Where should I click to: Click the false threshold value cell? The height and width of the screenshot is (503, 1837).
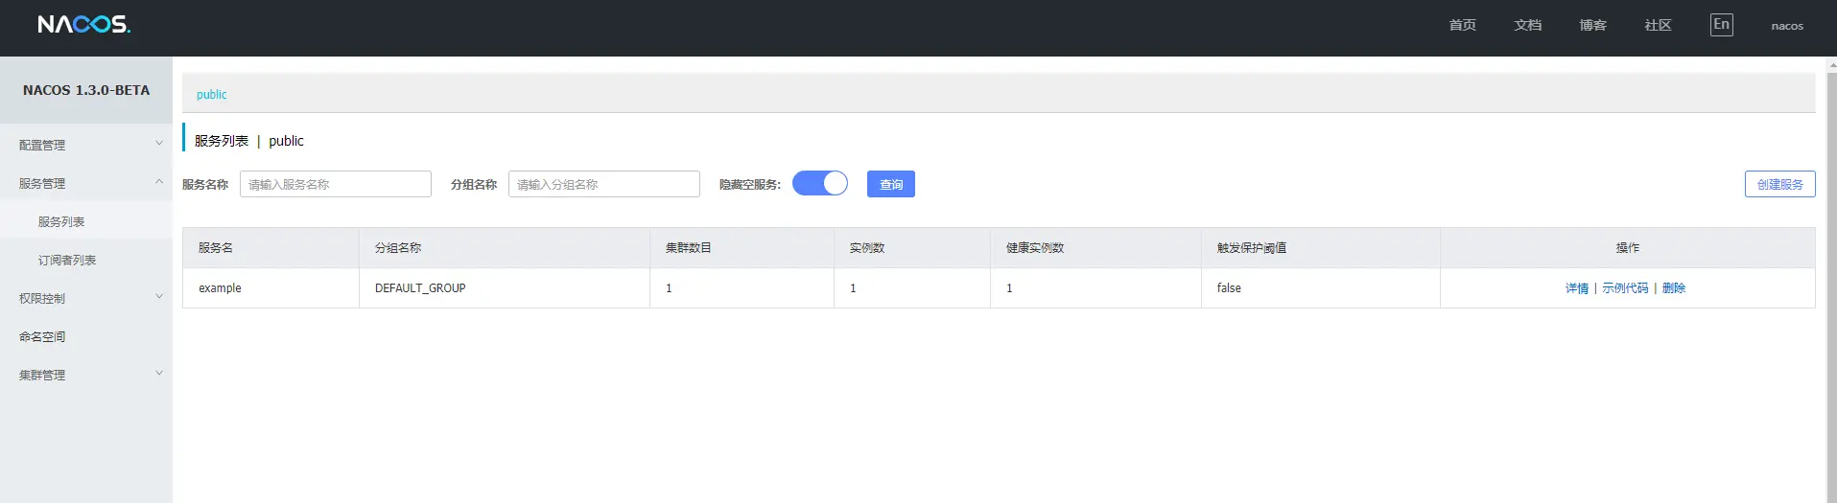(1320, 287)
